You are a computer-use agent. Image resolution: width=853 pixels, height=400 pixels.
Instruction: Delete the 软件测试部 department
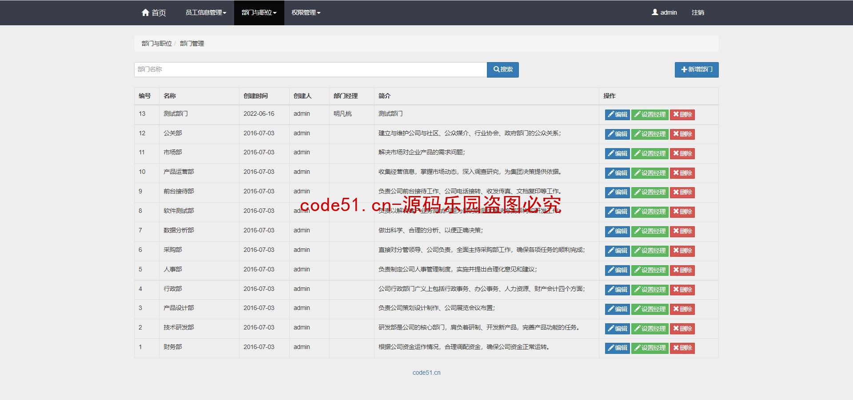682,212
